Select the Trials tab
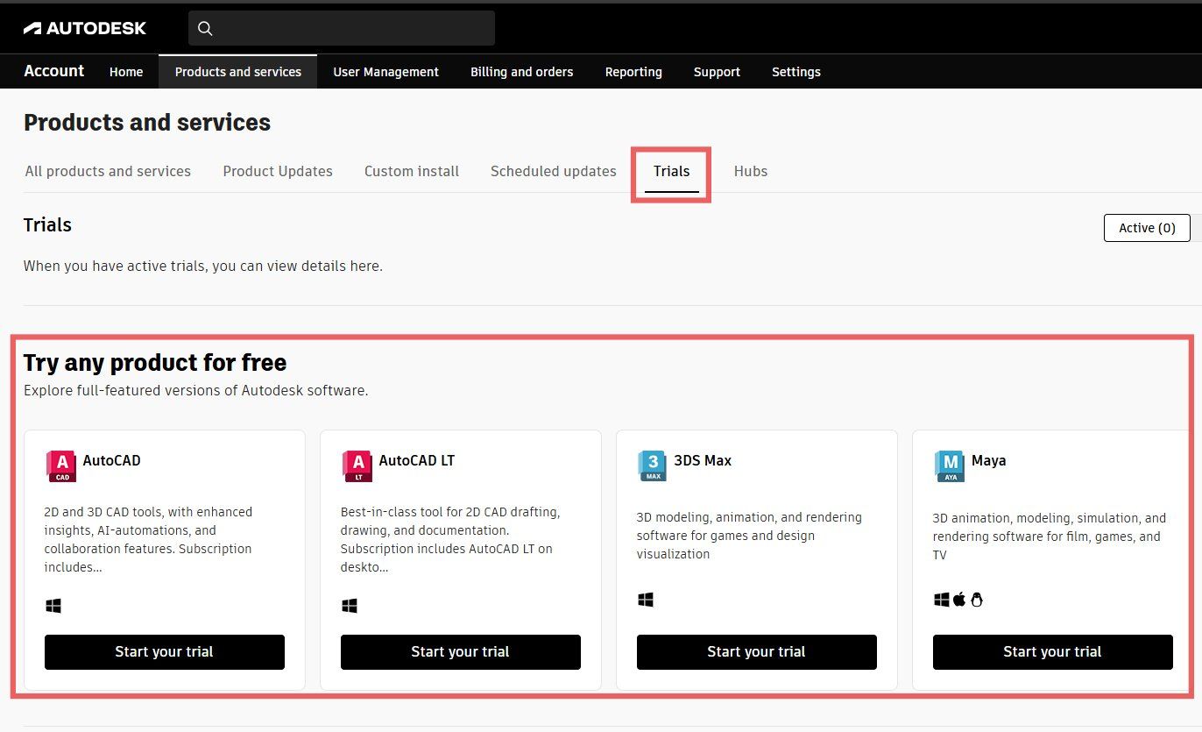The height and width of the screenshot is (732, 1202). pos(672,171)
